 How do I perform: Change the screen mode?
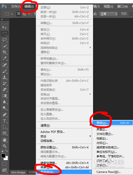pyautogui.click(x=5, y=170)
